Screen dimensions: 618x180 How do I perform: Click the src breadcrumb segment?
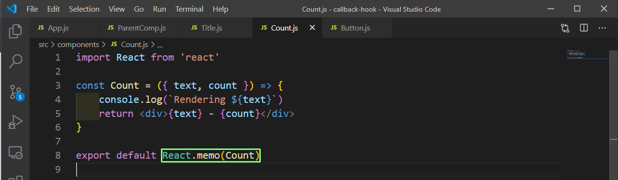coord(43,44)
